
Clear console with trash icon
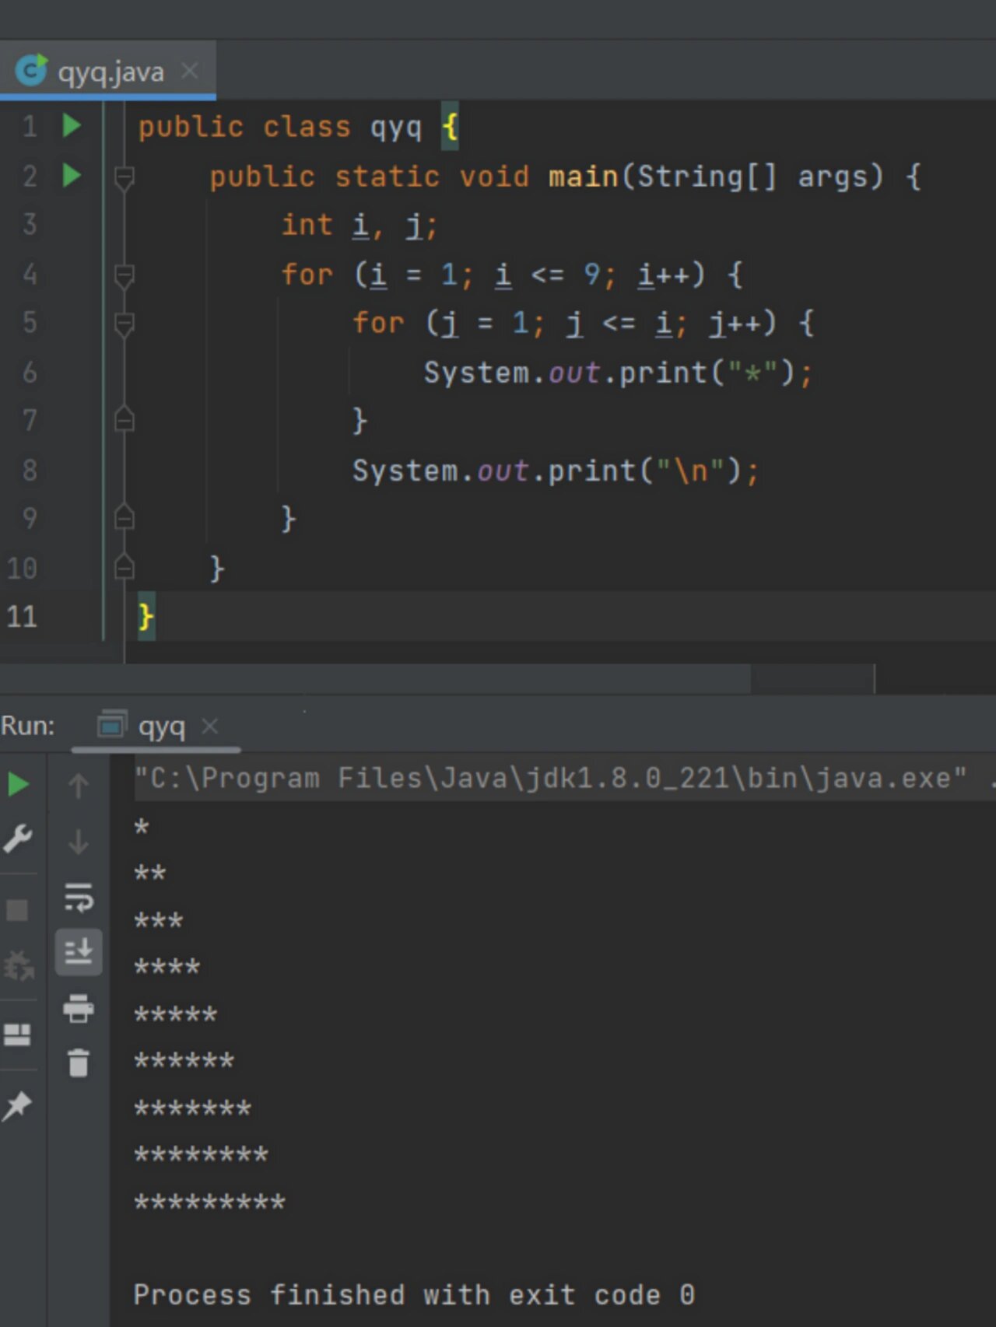point(78,1063)
